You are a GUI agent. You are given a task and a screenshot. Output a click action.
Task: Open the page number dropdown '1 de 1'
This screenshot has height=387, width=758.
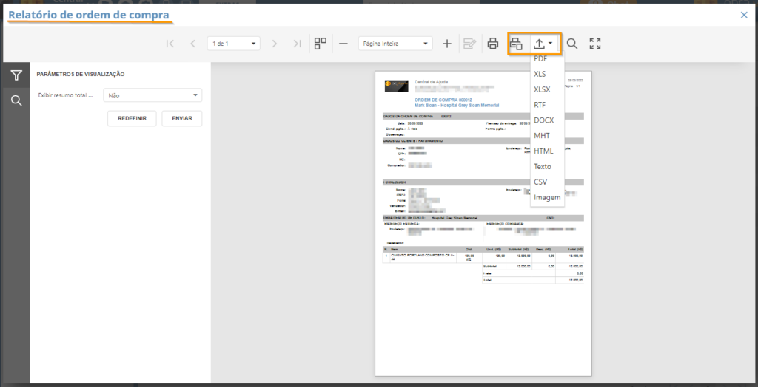point(233,44)
